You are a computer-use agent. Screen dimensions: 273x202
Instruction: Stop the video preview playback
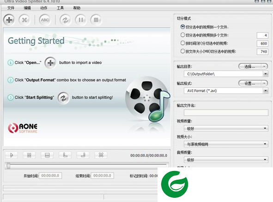click(x=47, y=155)
